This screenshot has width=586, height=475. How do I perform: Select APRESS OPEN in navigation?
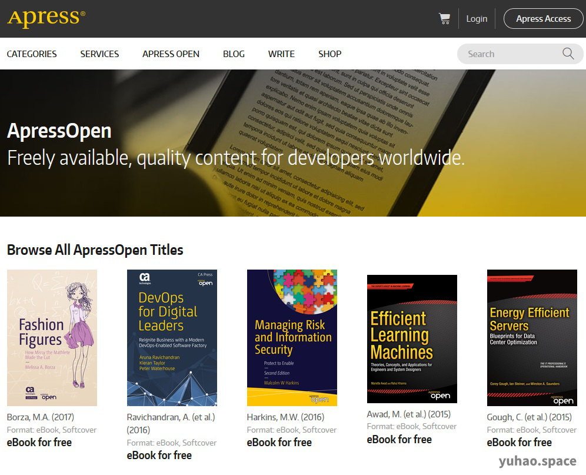pos(171,54)
